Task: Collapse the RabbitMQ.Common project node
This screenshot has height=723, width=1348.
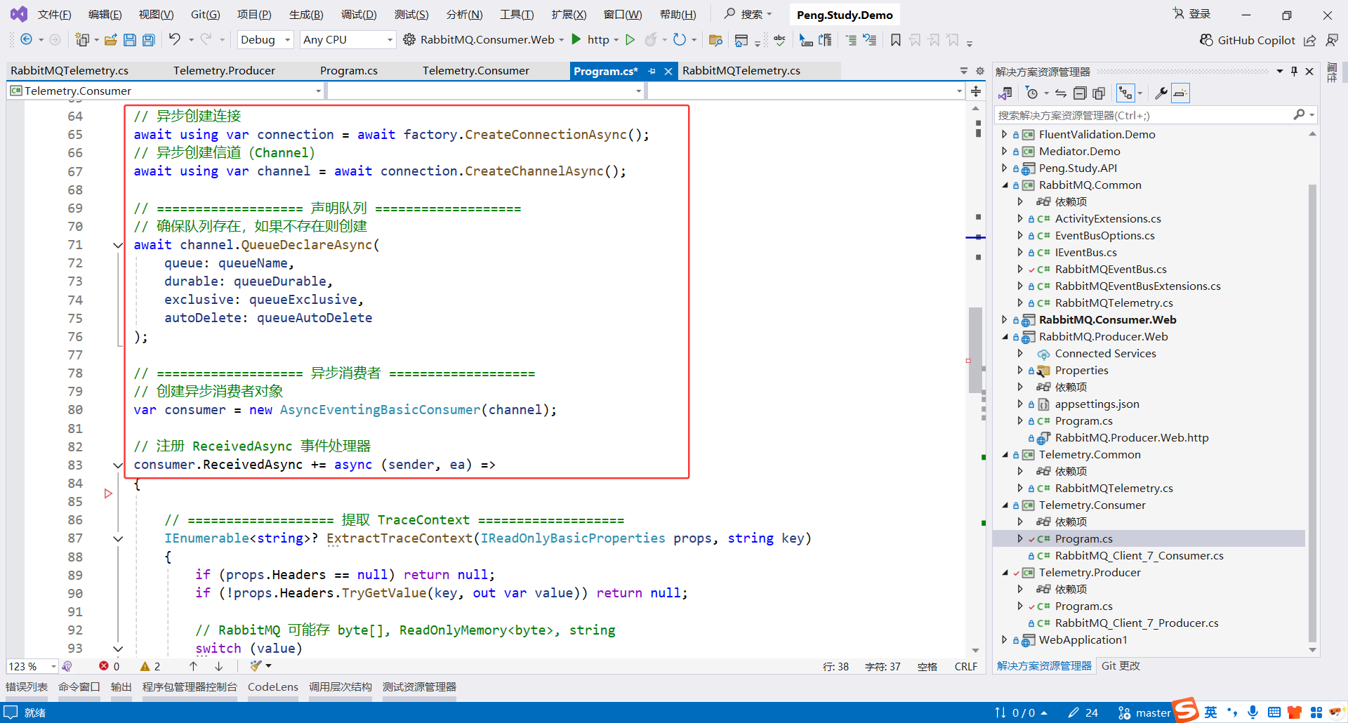Action: tap(1004, 185)
